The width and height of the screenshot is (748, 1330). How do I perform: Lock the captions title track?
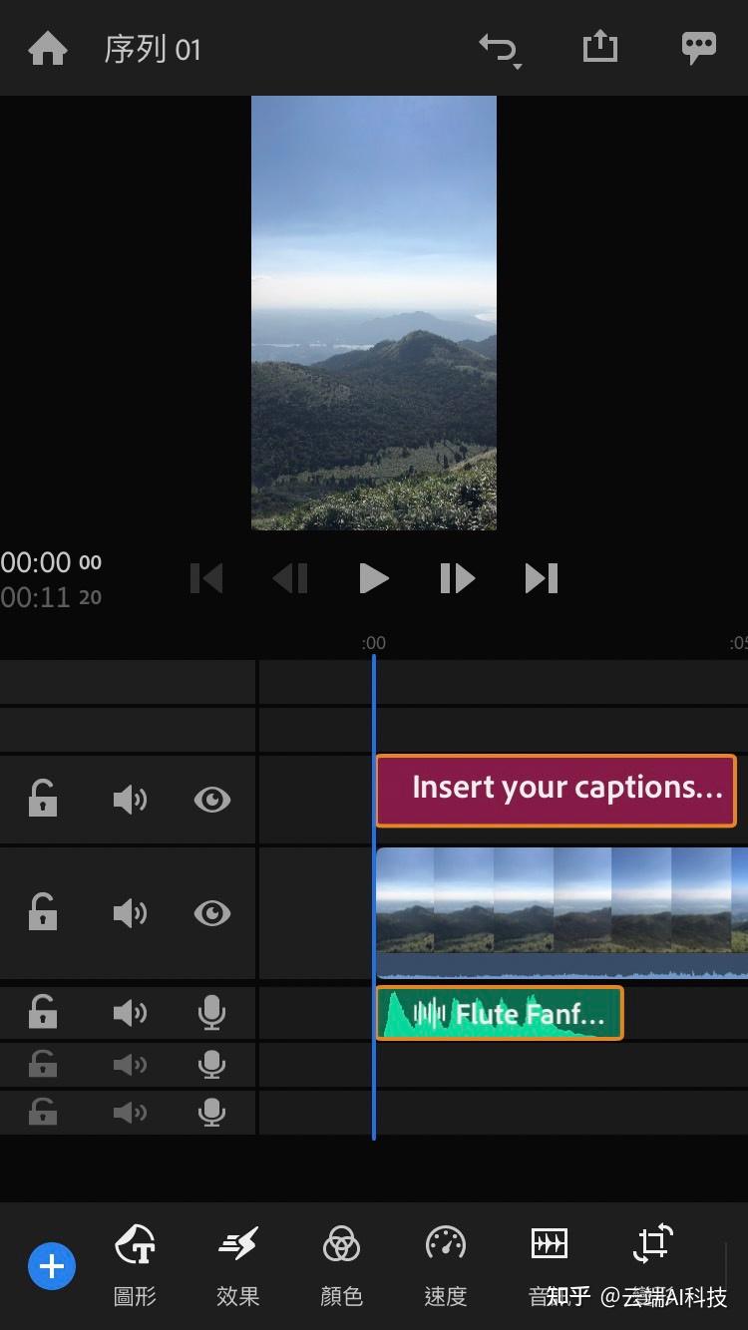pos(42,800)
